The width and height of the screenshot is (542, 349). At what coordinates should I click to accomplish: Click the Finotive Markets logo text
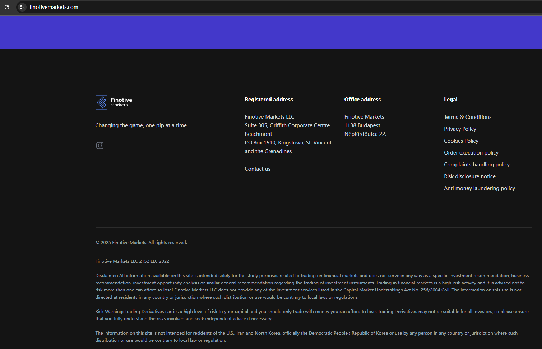pos(121,102)
